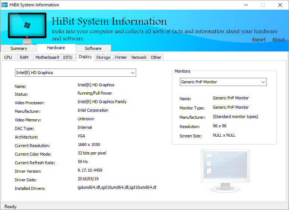Click the Current Color Mode label

(x=33, y=154)
